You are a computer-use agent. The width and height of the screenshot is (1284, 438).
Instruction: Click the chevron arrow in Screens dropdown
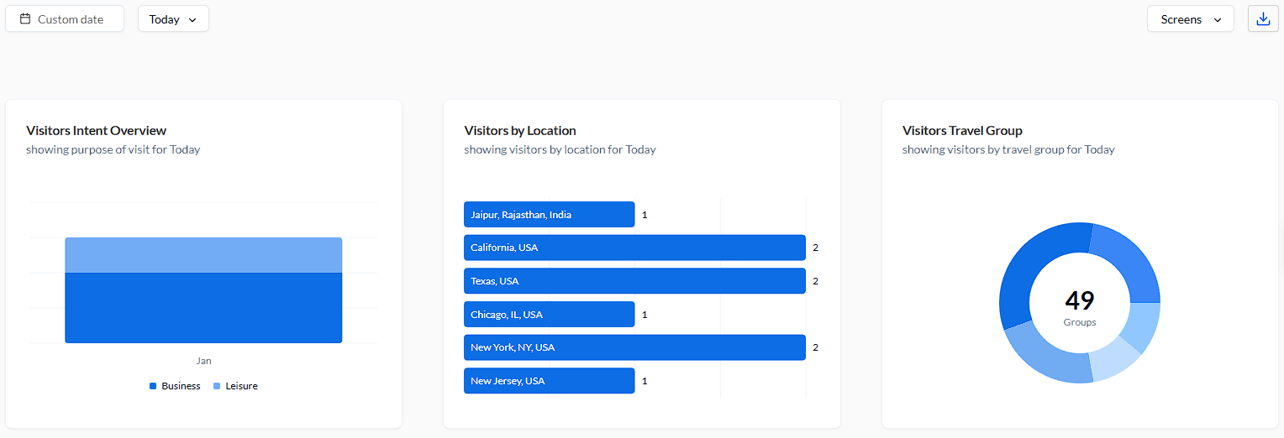pyautogui.click(x=1218, y=19)
